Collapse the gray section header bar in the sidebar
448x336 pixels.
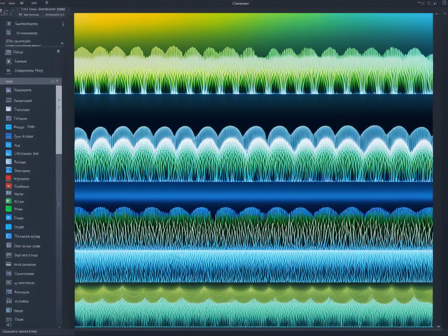(26, 81)
